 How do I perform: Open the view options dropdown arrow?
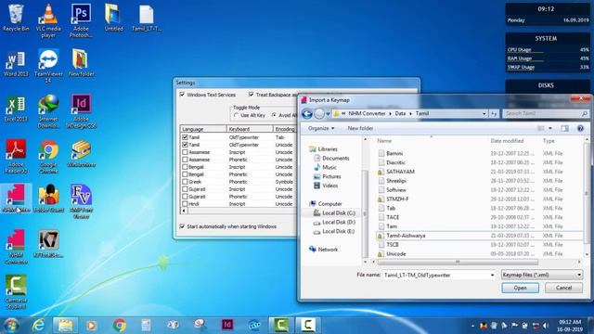coord(550,128)
